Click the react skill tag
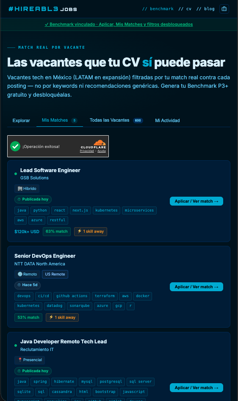 tap(60, 211)
